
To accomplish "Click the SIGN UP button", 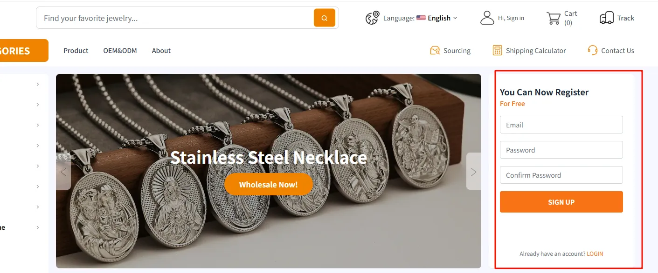I will click(561, 202).
